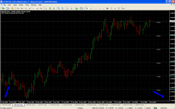This screenshot has height=109, width=175.
Task: Select the Vertical Line drawing tool
Action: coord(96,8)
